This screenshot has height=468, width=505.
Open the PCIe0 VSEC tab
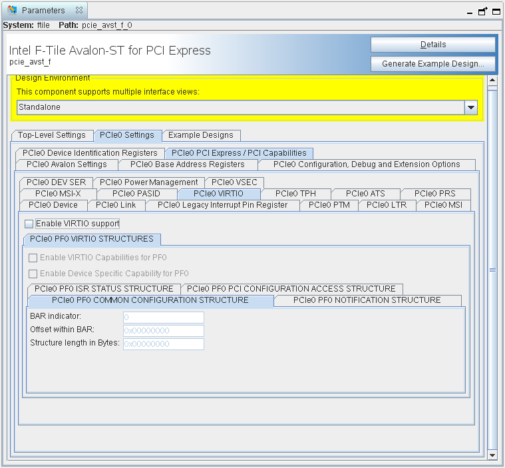point(234,182)
